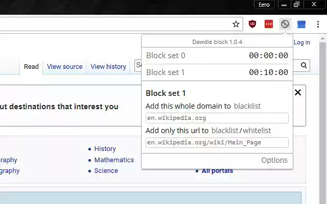
Task: Open the Eero profile button
Action: (264, 5)
